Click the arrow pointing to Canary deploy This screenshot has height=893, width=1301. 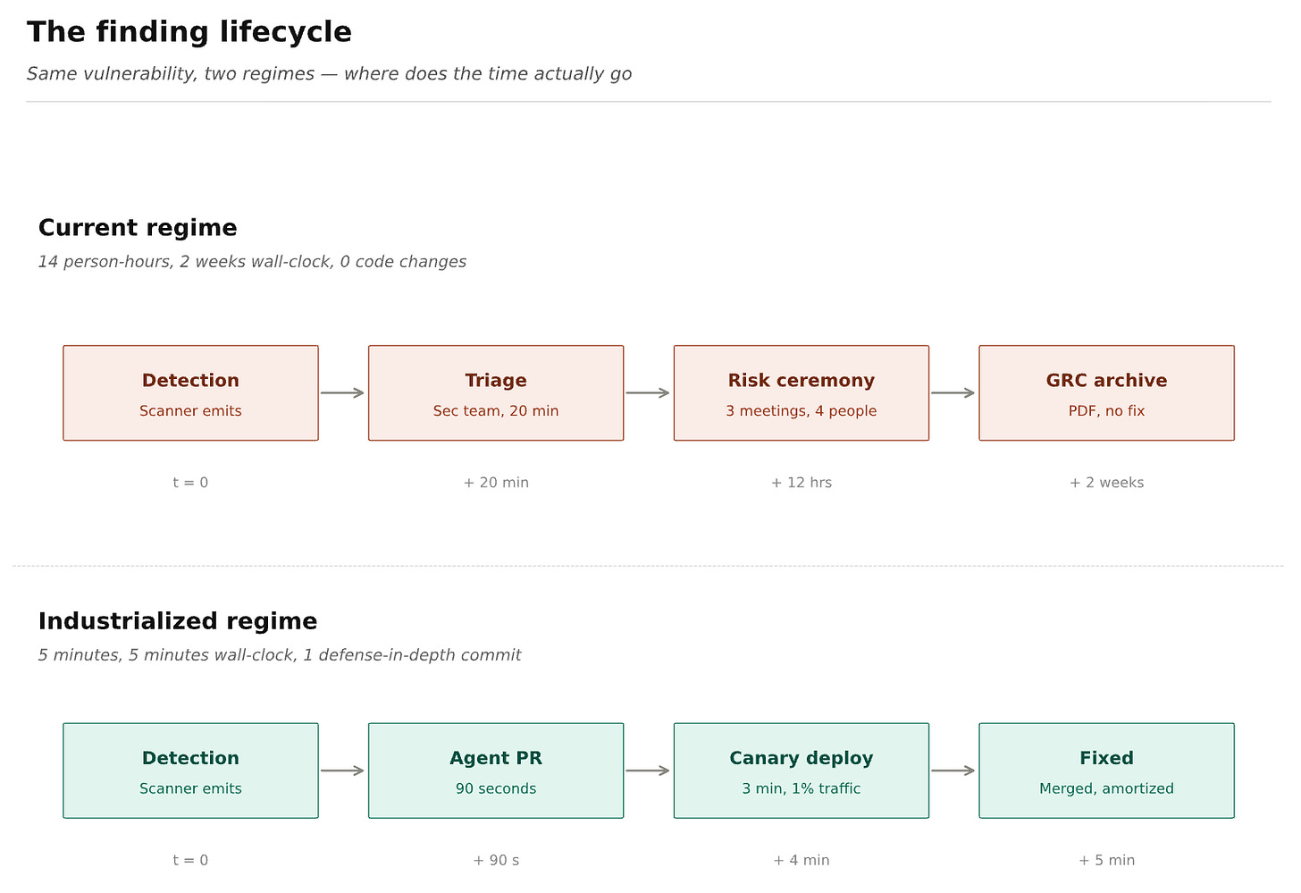pos(649,771)
